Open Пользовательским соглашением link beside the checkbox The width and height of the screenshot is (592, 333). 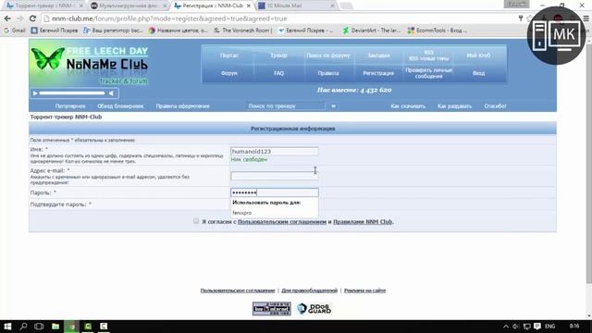tap(282, 222)
